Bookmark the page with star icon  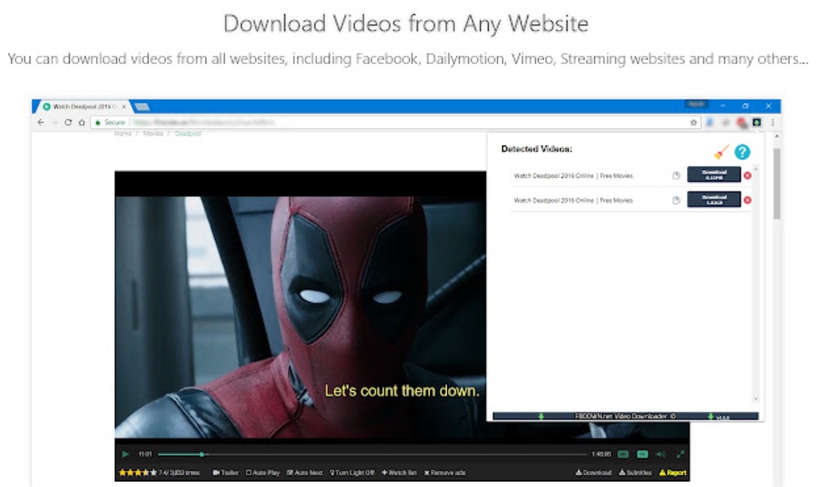[693, 122]
